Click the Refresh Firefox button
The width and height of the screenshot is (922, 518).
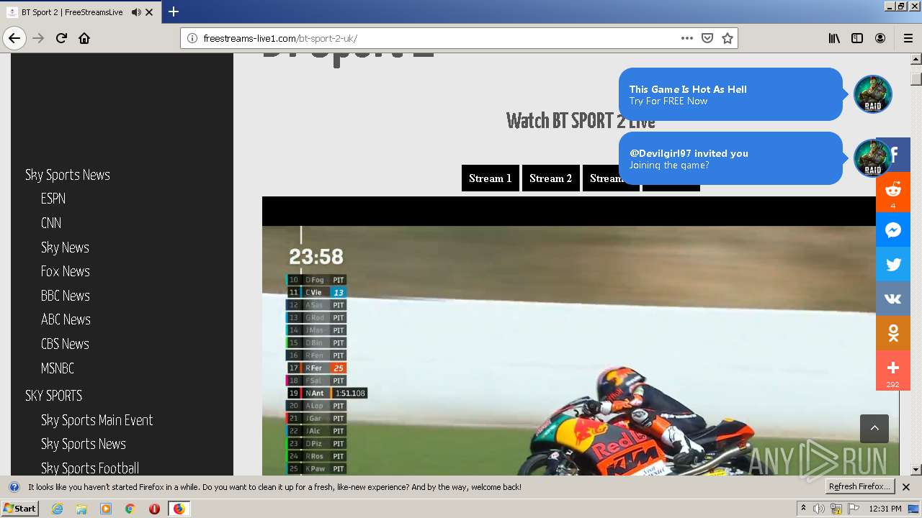[x=860, y=487]
